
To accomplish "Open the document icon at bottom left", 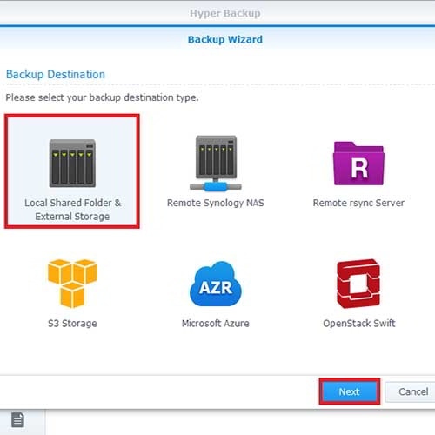I will tap(17, 420).
